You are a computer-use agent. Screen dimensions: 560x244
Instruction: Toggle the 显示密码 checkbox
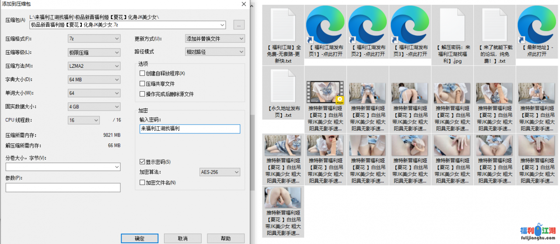tap(142, 162)
